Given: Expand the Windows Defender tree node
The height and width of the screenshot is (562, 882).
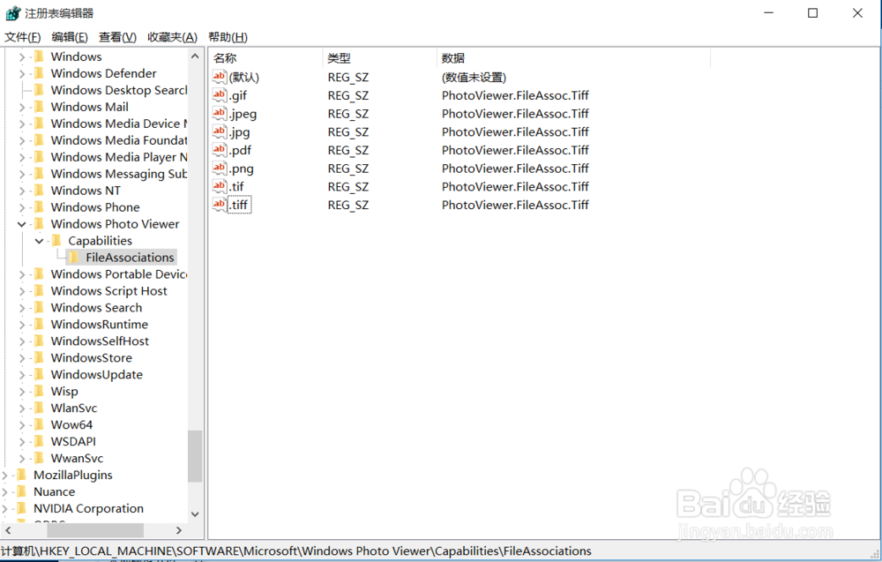Looking at the screenshot, I should click(20, 73).
